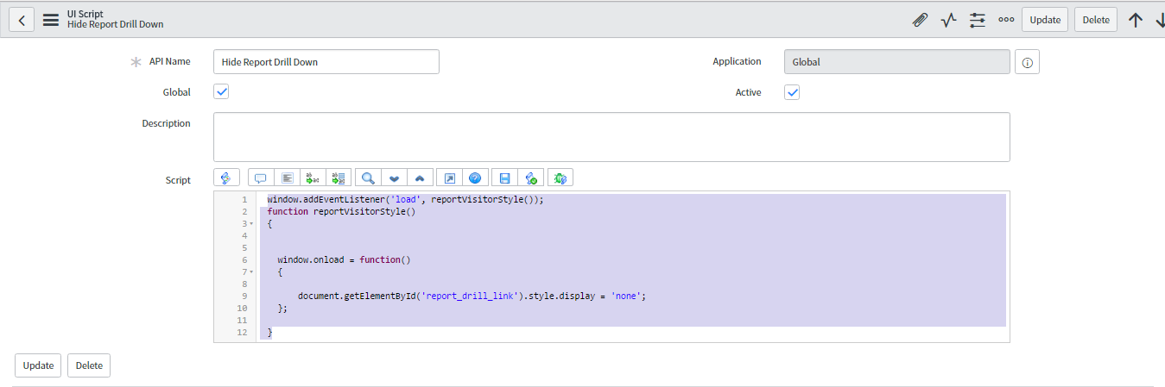Open the UI Script context menu

51,19
